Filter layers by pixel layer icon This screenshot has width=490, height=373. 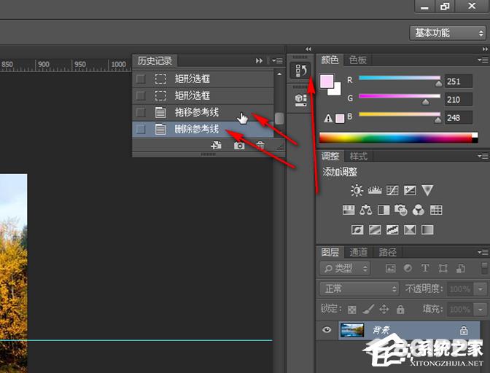pyautogui.click(x=390, y=268)
